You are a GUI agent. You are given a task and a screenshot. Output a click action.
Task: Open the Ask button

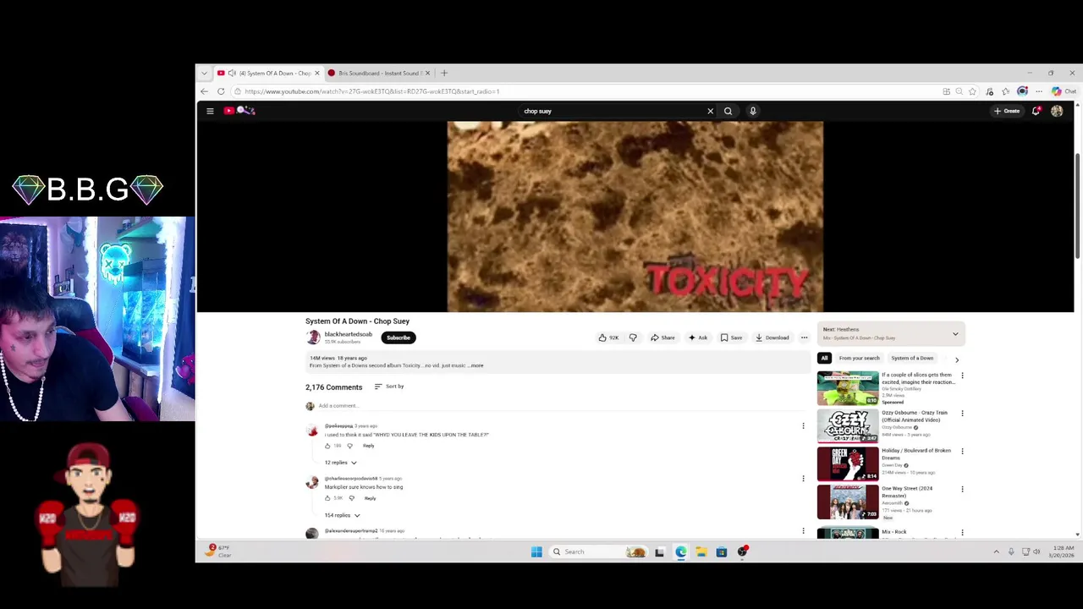coord(698,337)
